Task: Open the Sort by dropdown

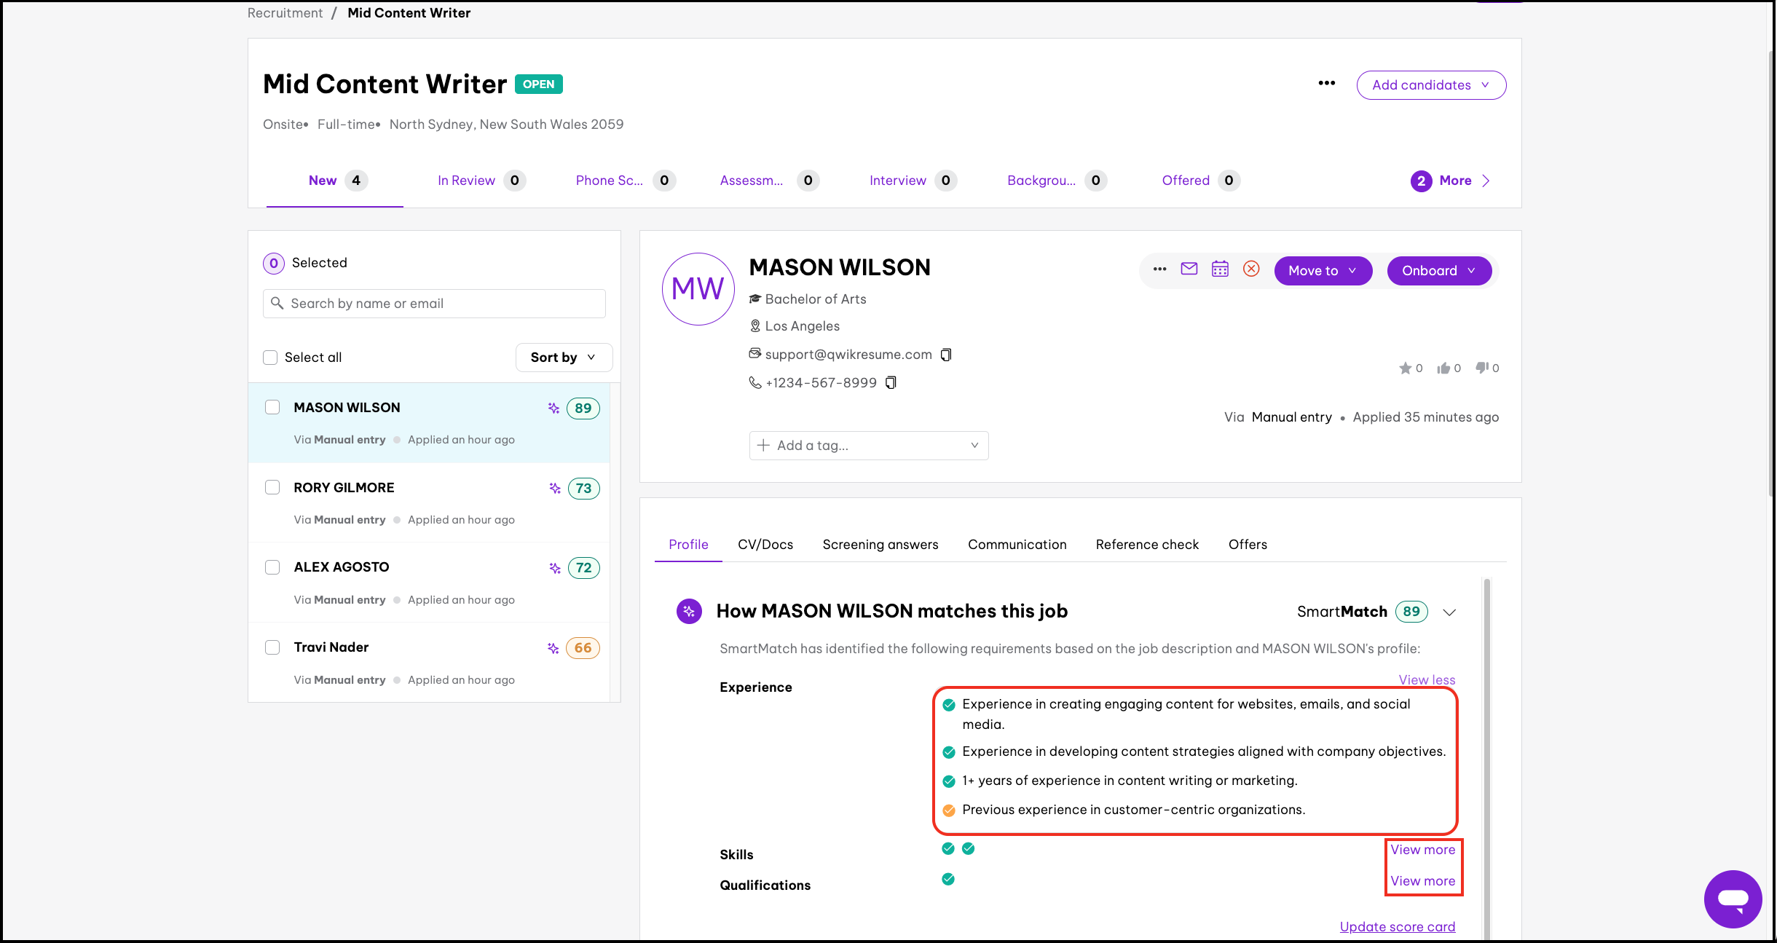Action: pos(564,358)
